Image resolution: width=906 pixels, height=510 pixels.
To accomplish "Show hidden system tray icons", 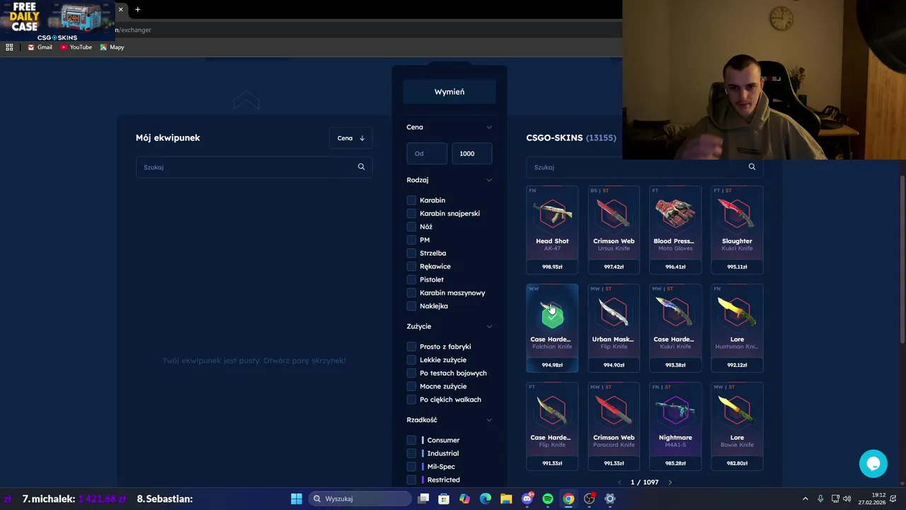I will pyautogui.click(x=805, y=499).
